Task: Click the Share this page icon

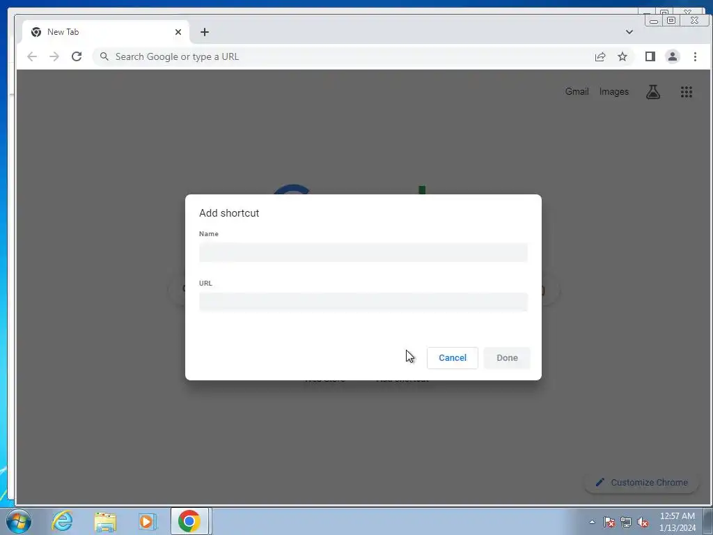Action: pos(600,56)
